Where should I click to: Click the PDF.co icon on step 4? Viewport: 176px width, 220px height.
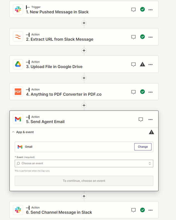coord(18,92)
